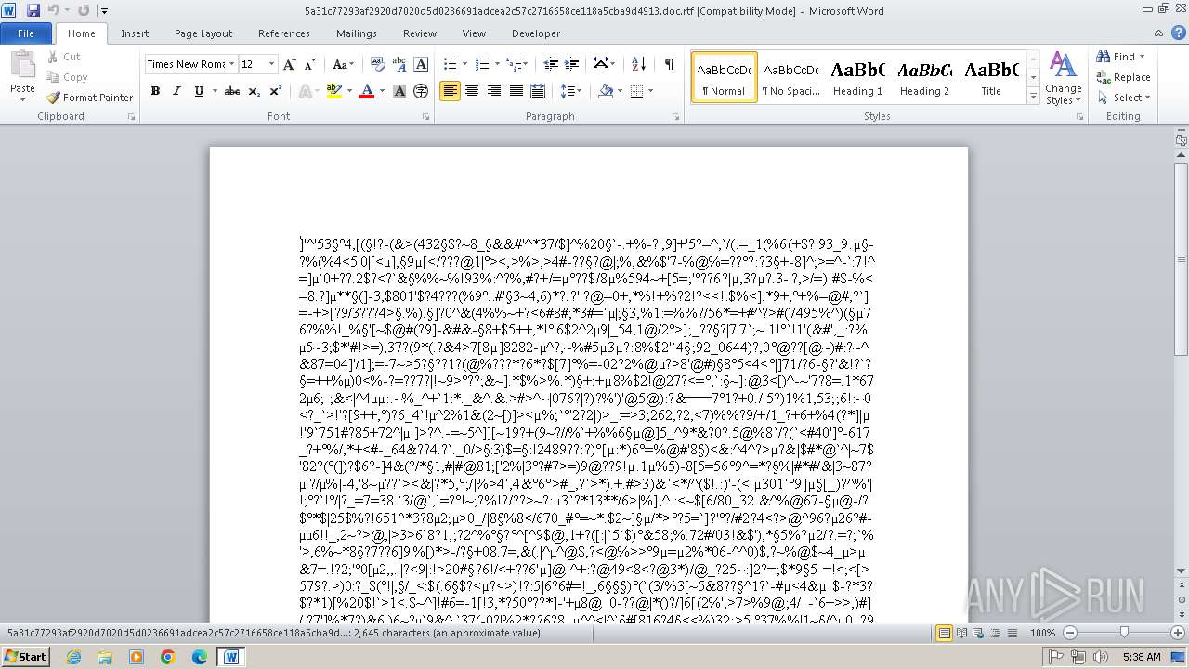Clear formatting of selection
Image resolution: width=1189 pixels, height=669 pixels.
pos(378,64)
